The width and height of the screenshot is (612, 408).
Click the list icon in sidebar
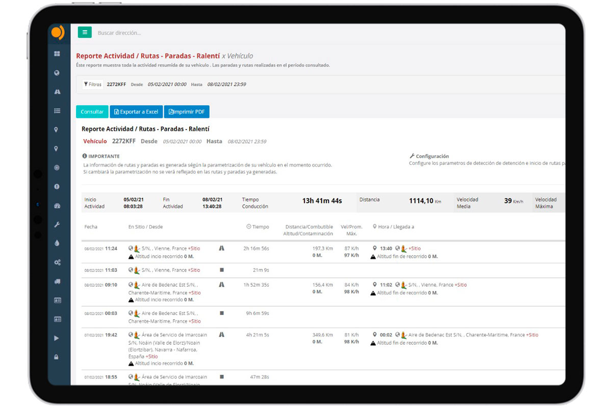pyautogui.click(x=57, y=111)
